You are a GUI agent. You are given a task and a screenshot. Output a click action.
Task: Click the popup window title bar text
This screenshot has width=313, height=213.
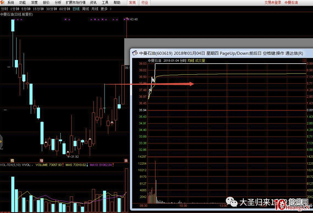221,53
